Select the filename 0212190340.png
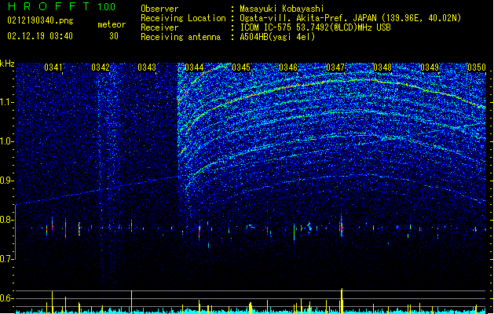 [x=40, y=20]
